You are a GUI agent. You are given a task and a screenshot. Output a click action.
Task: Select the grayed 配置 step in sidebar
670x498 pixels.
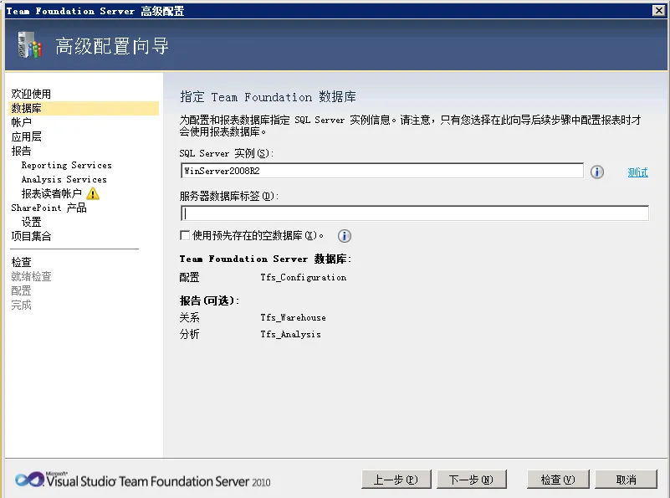(x=22, y=290)
